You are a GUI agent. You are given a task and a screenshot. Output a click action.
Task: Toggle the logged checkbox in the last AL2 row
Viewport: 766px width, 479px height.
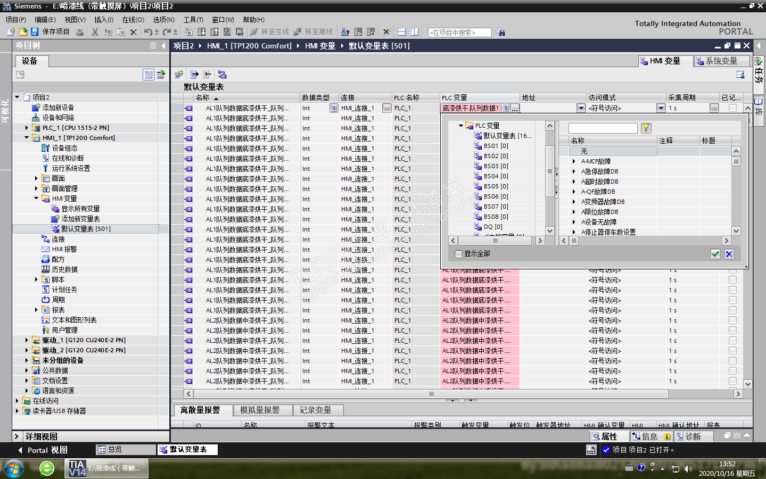(733, 381)
